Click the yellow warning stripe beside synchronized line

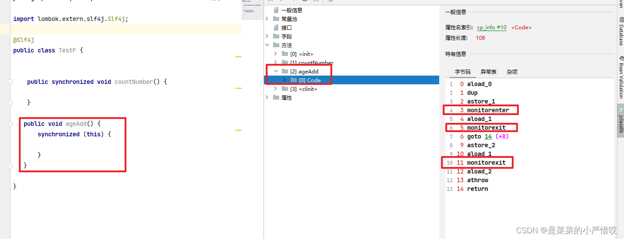click(239, 130)
